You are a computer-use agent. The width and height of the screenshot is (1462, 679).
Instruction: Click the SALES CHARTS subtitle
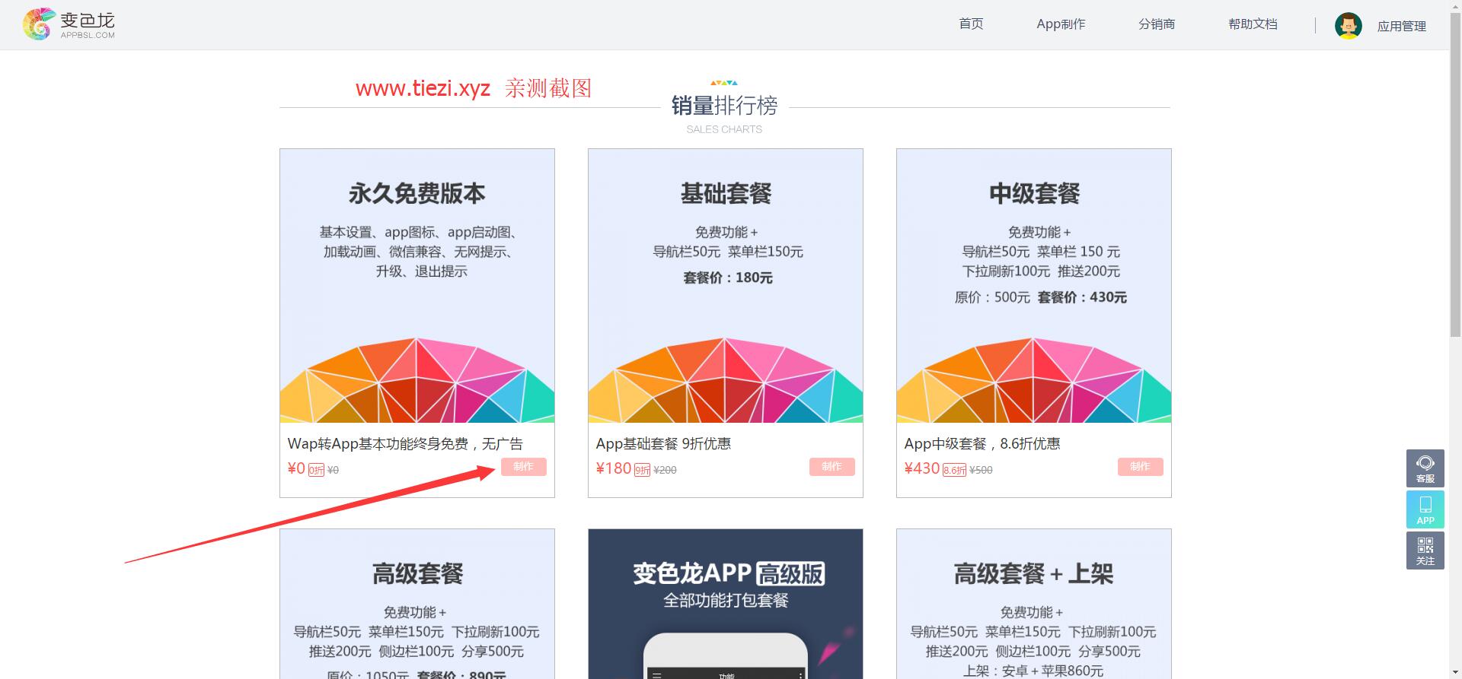(724, 129)
